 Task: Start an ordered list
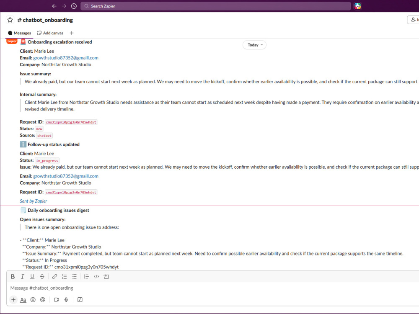tap(65, 277)
